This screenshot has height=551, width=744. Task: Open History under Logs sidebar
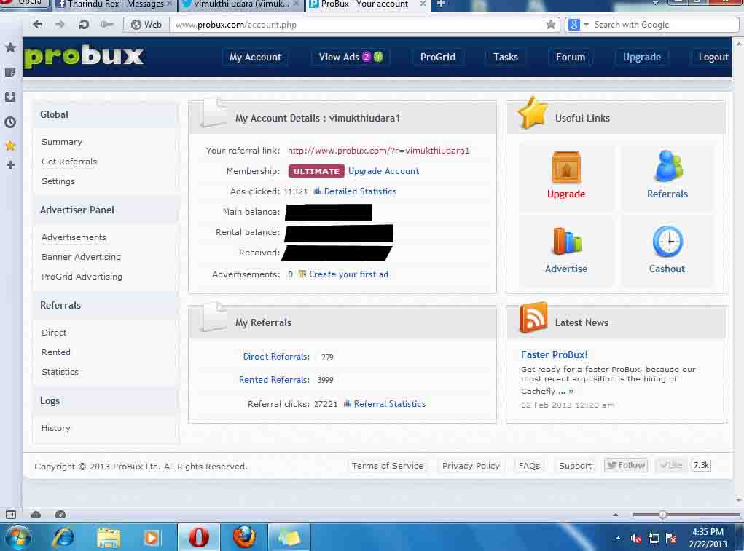click(x=56, y=428)
